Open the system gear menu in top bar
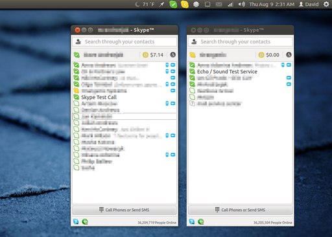 click(326, 5)
